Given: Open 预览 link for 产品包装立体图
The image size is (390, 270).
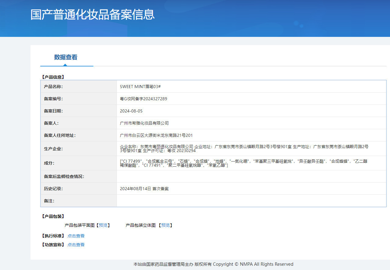Looking at the screenshot, I should [x=165, y=225].
